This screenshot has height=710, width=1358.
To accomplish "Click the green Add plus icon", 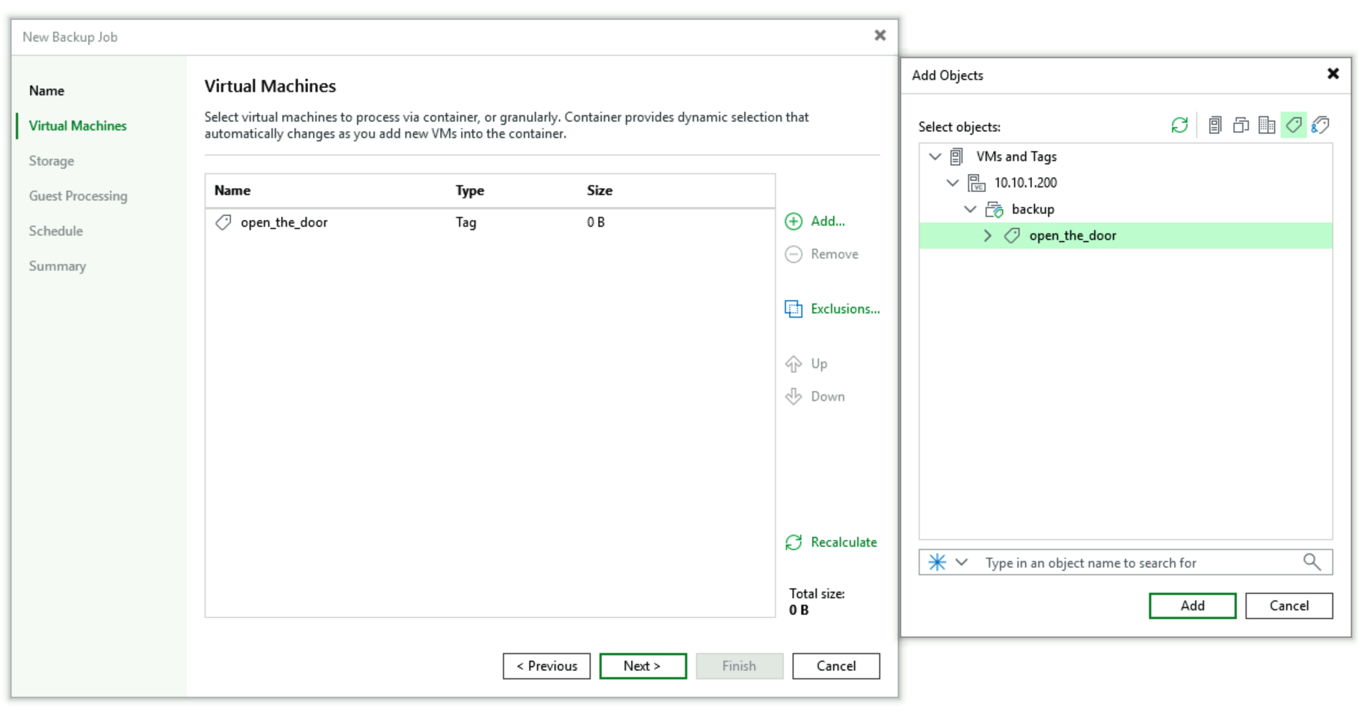I will (793, 221).
